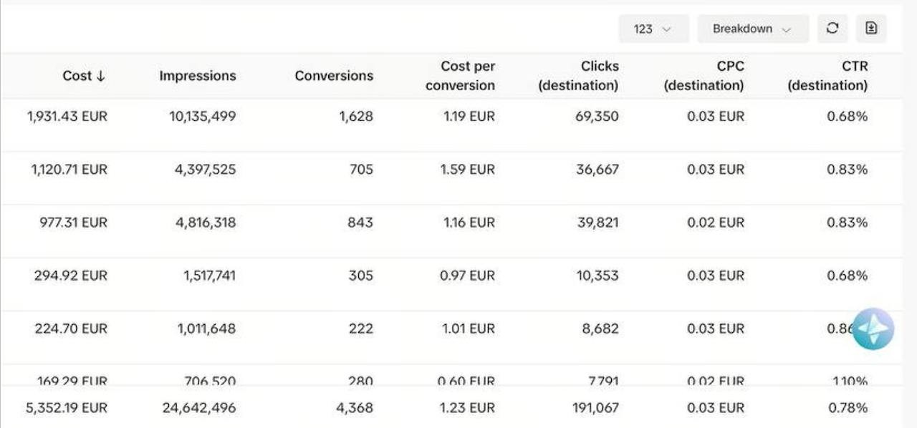Click the CTR (destination) column header
Viewport: 917px width, 428px height.
pos(827,76)
